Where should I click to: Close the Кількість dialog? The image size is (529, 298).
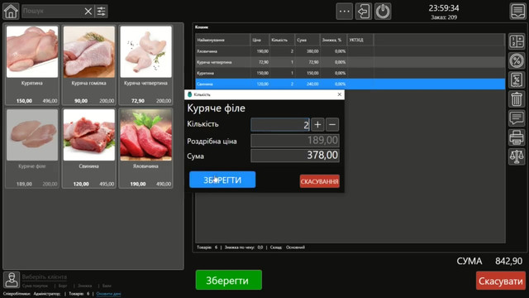tap(340, 94)
